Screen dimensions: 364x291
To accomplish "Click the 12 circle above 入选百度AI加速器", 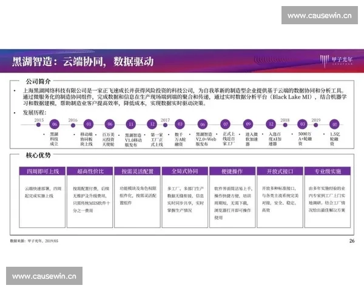I will pos(271,124).
